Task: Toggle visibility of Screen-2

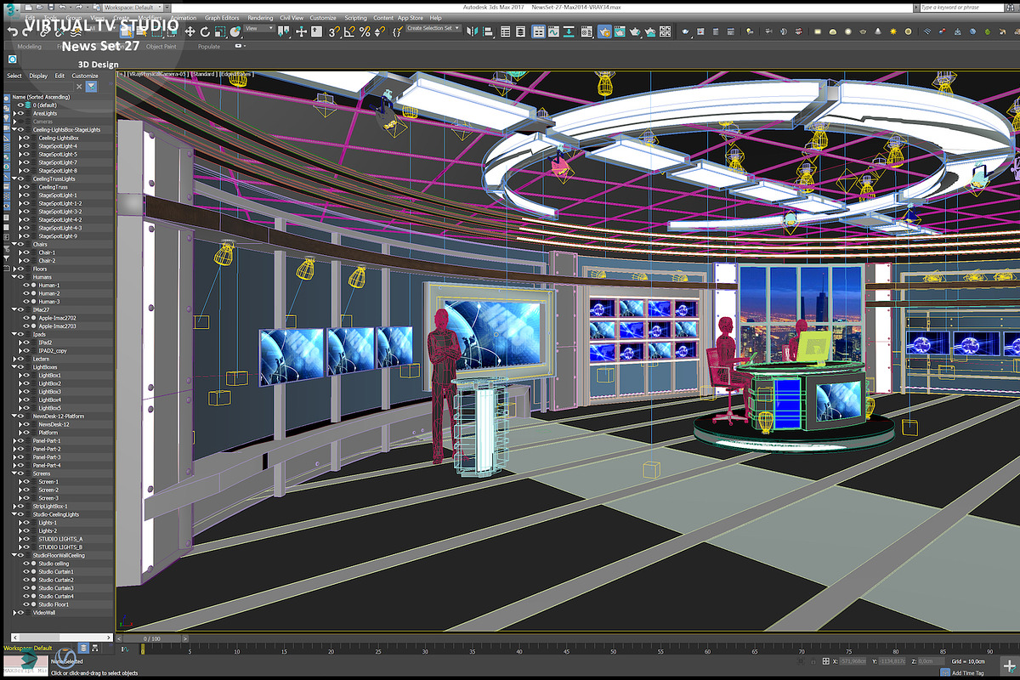Action: point(26,490)
